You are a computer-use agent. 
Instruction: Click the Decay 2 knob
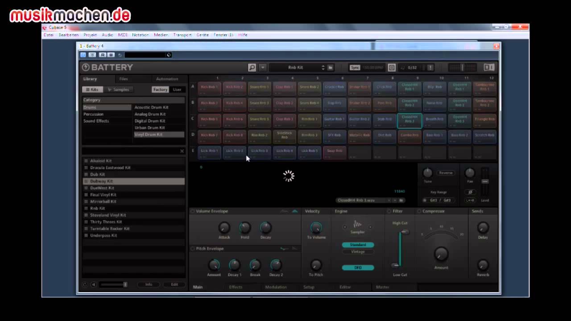pyautogui.click(x=276, y=265)
